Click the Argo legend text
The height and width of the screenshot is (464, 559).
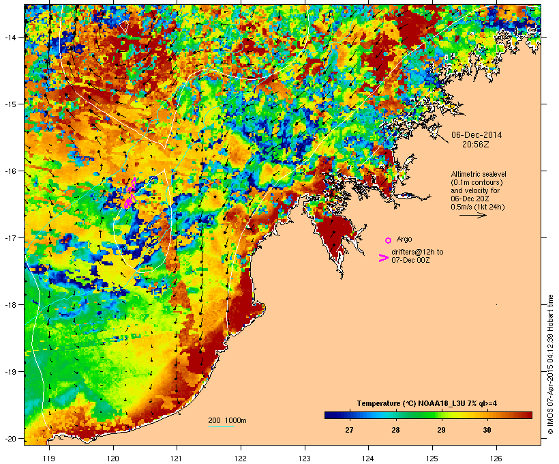coord(404,239)
